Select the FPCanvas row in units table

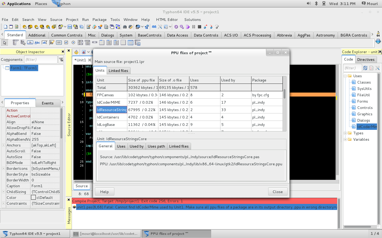(x=189, y=95)
